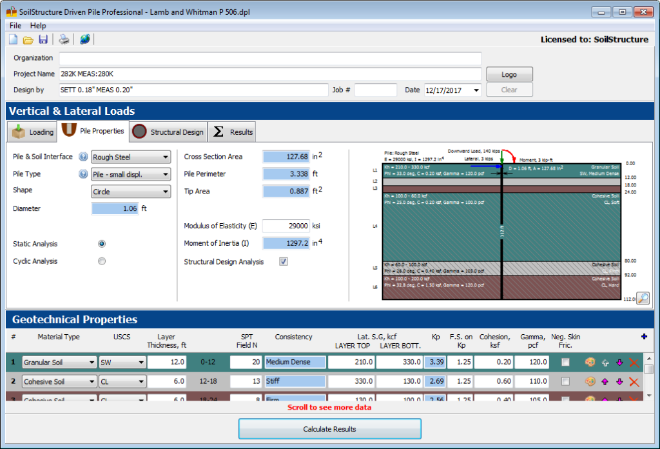Move layer 2 up with magenta arrow
The height and width of the screenshot is (449, 660).
(x=605, y=382)
